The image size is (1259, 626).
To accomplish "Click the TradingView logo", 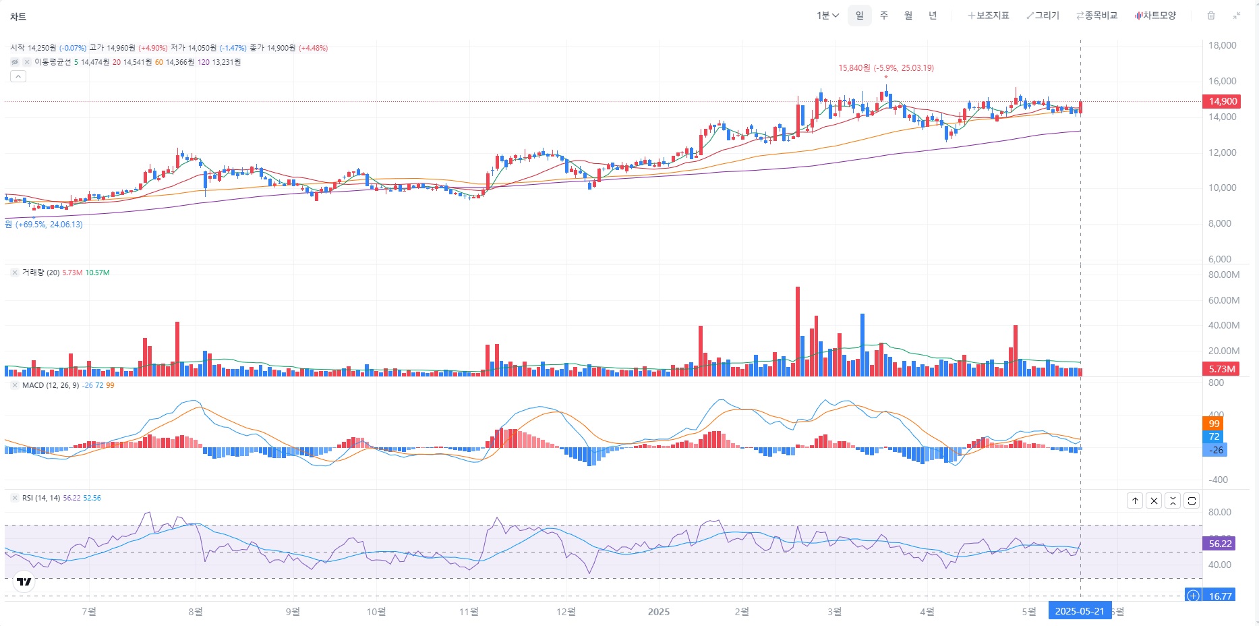I will [x=24, y=581].
